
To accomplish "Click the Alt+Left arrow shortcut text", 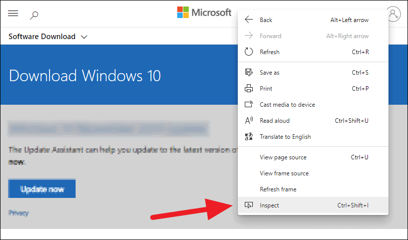I will pyautogui.click(x=349, y=20).
